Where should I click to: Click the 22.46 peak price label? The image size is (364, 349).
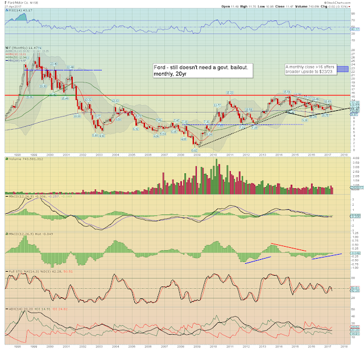[x=53, y=64]
